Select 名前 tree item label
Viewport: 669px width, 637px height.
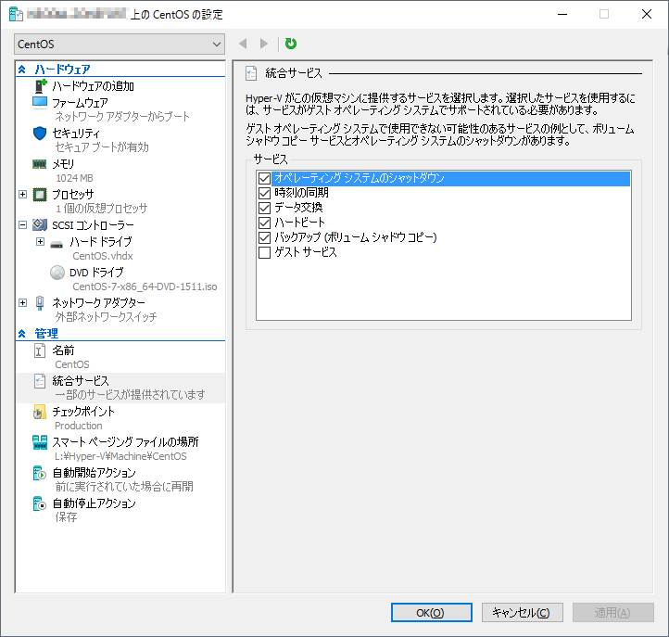[63, 350]
